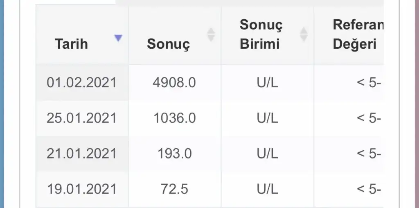This screenshot has height=208, width=419.
Task: Select the reference value for 21.01.2021
Action: click(x=369, y=154)
